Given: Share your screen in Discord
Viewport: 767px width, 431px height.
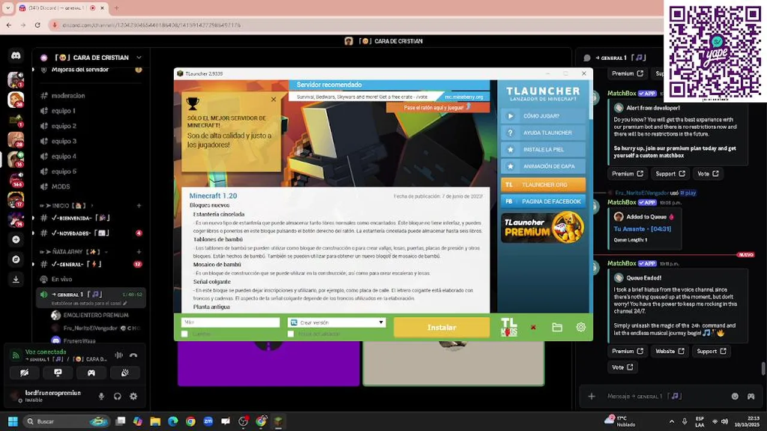Looking at the screenshot, I should click(x=58, y=372).
